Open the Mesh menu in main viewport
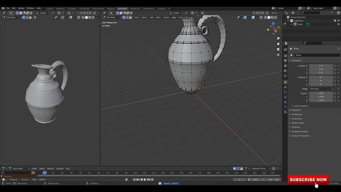This screenshot has height=192, width=341. pyautogui.click(x=158, y=18)
